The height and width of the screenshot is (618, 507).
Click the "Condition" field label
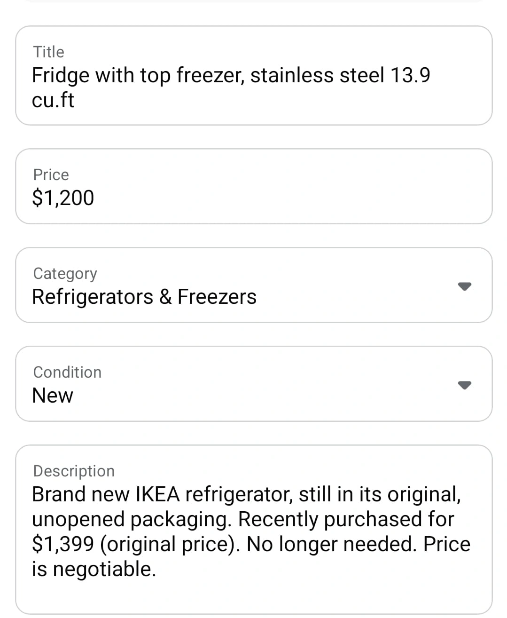coord(67,372)
